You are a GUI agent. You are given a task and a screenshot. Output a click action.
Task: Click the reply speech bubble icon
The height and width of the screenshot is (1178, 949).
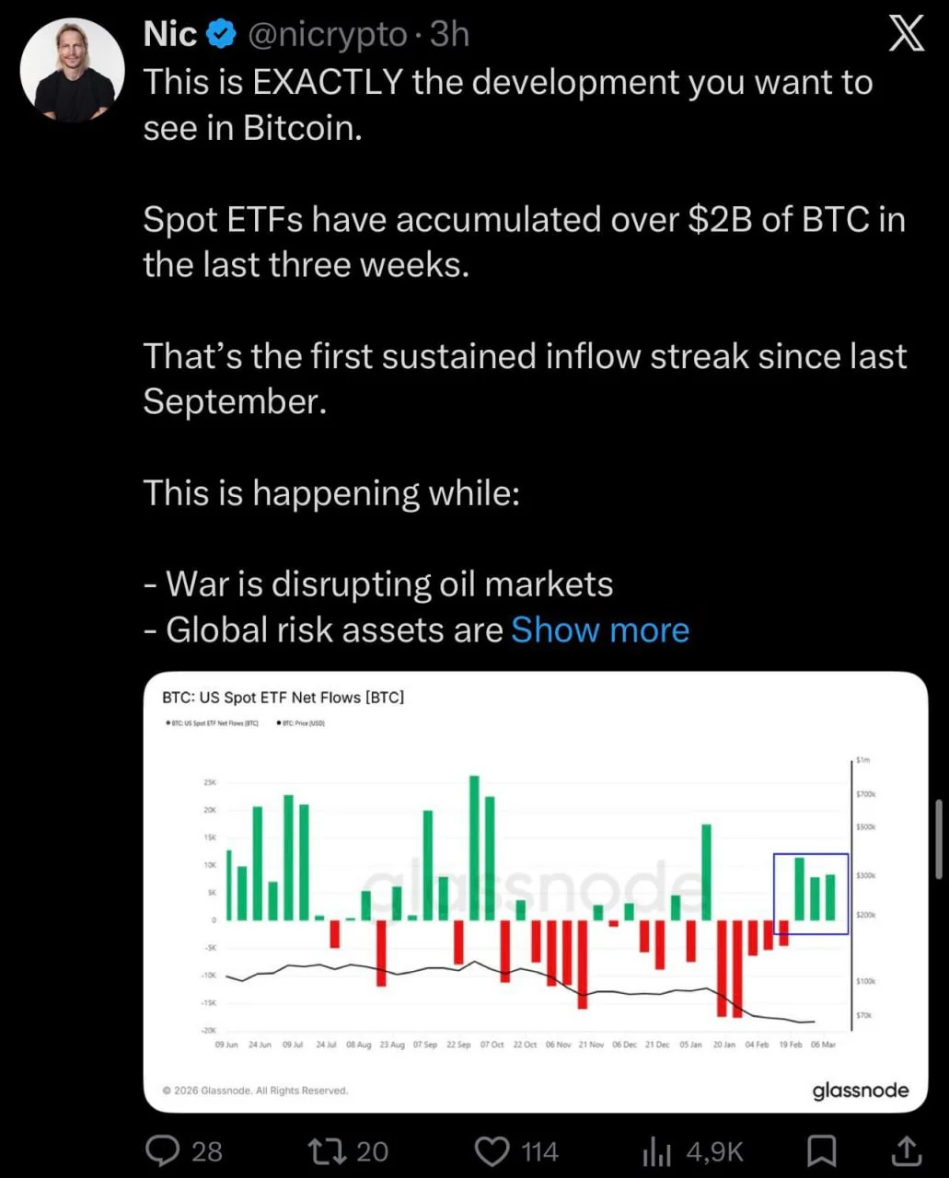click(x=163, y=1150)
